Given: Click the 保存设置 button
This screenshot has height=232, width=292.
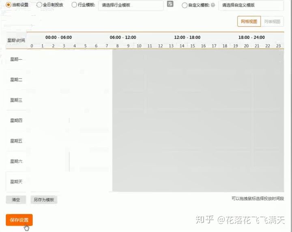Looking at the screenshot, I should [19, 220].
